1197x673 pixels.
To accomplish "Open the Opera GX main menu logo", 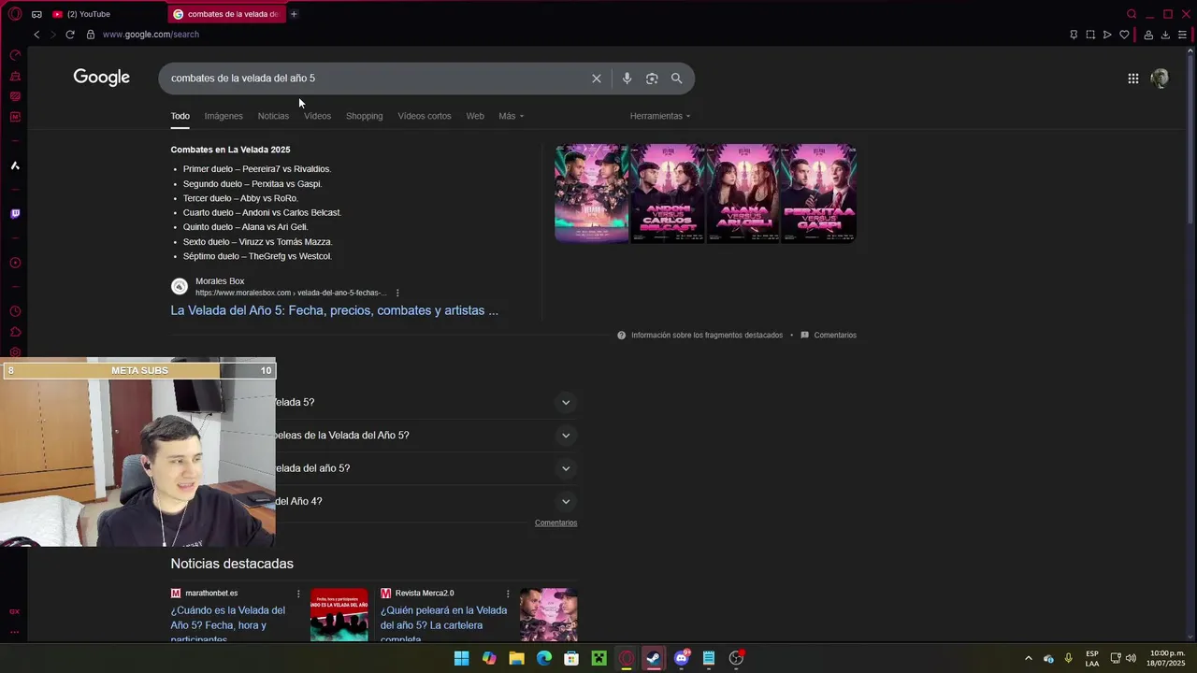I will click(14, 14).
